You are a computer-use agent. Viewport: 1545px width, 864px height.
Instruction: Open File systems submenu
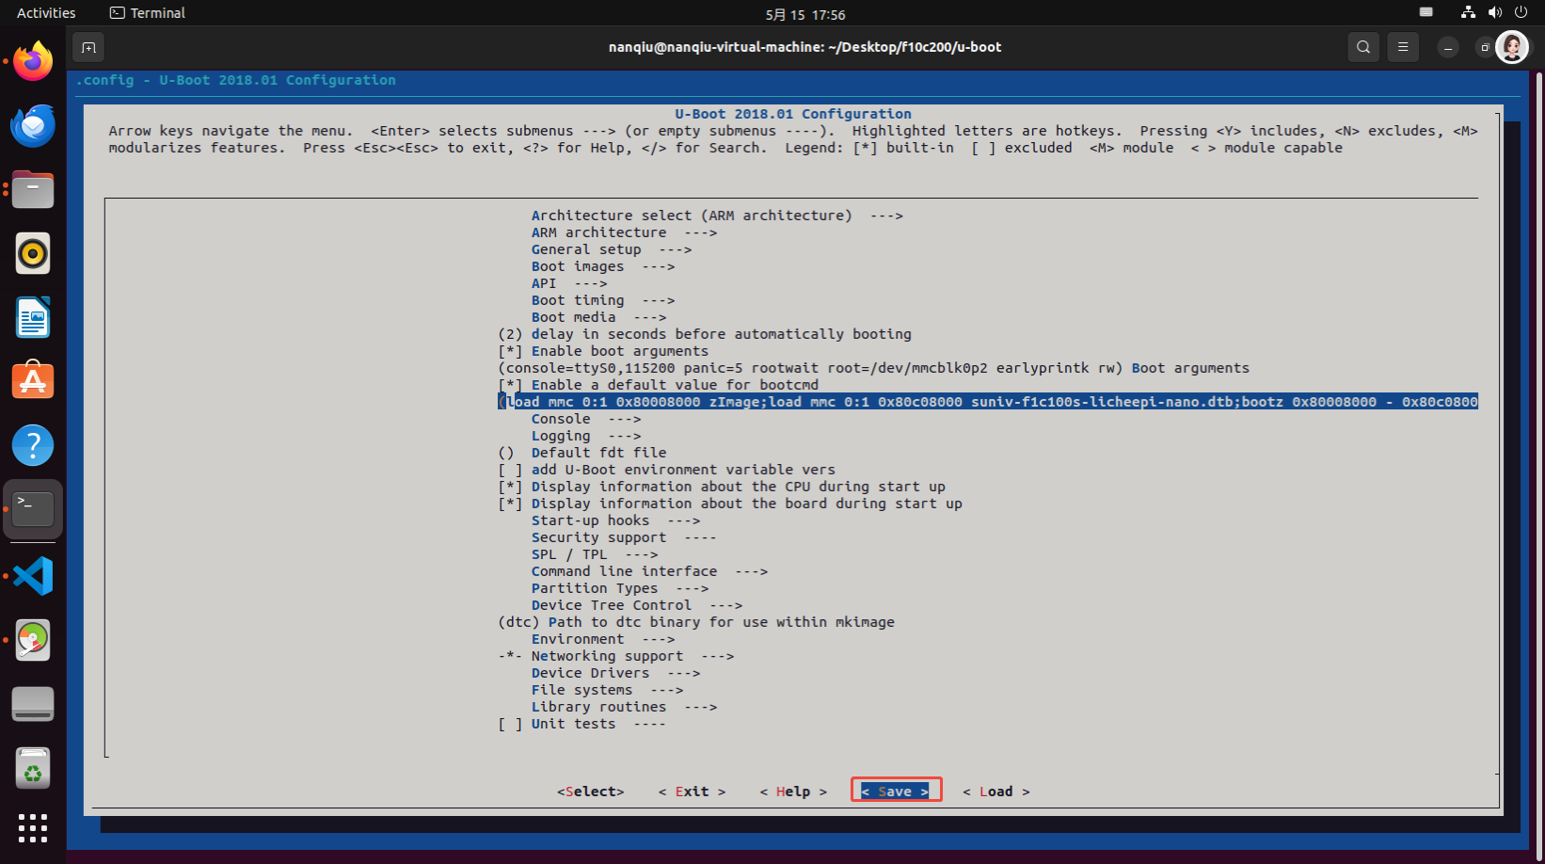click(607, 690)
